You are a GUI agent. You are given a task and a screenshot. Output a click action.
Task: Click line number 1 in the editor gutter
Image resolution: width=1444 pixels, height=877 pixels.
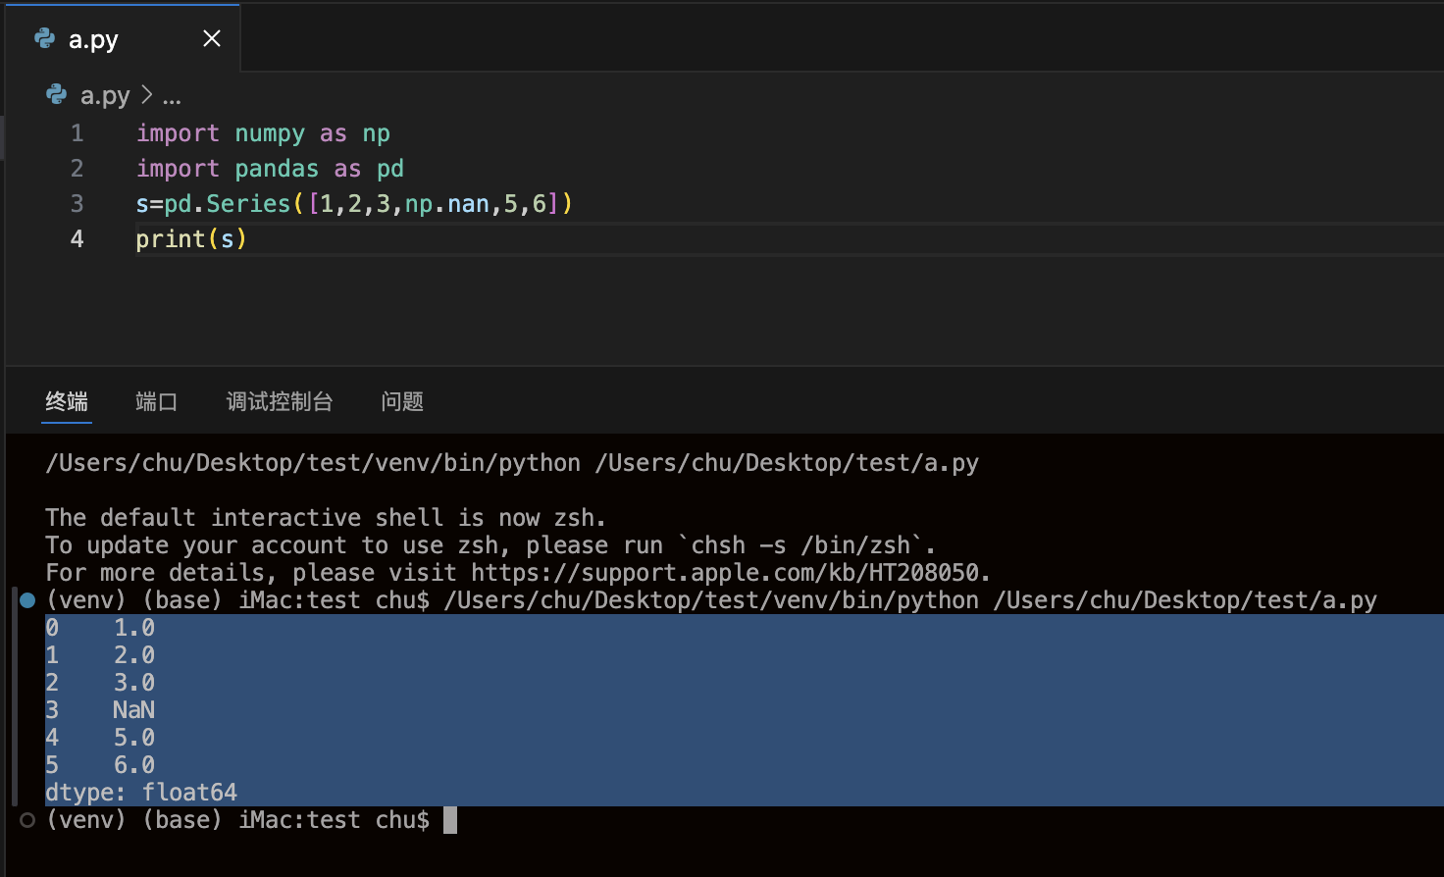(77, 133)
